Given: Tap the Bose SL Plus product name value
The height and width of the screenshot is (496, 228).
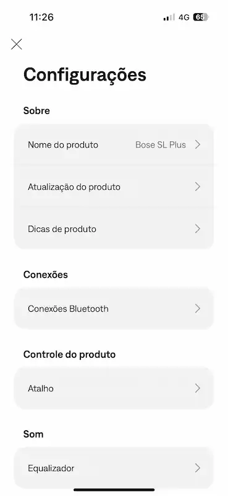Looking at the screenshot, I should click(x=161, y=145).
